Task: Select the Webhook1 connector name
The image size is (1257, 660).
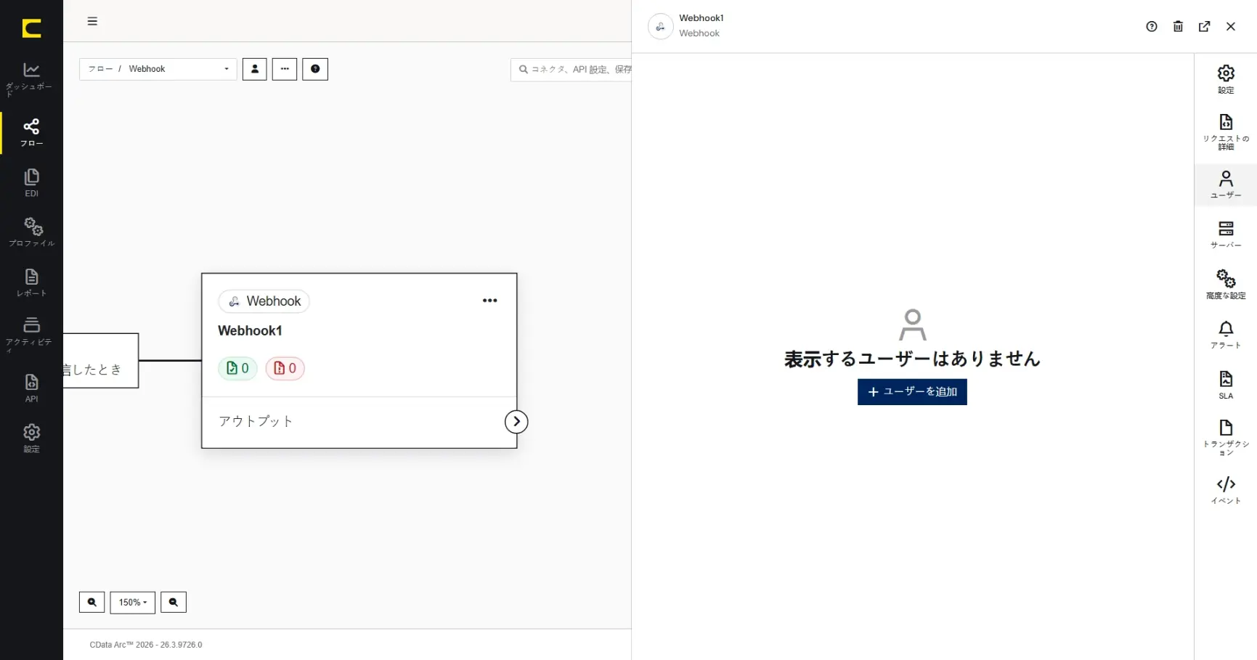Action: tap(250, 331)
